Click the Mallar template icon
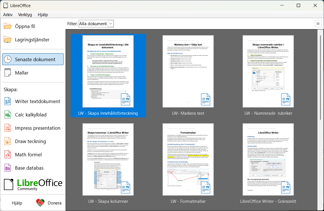The image size is (324, 211). (8, 73)
